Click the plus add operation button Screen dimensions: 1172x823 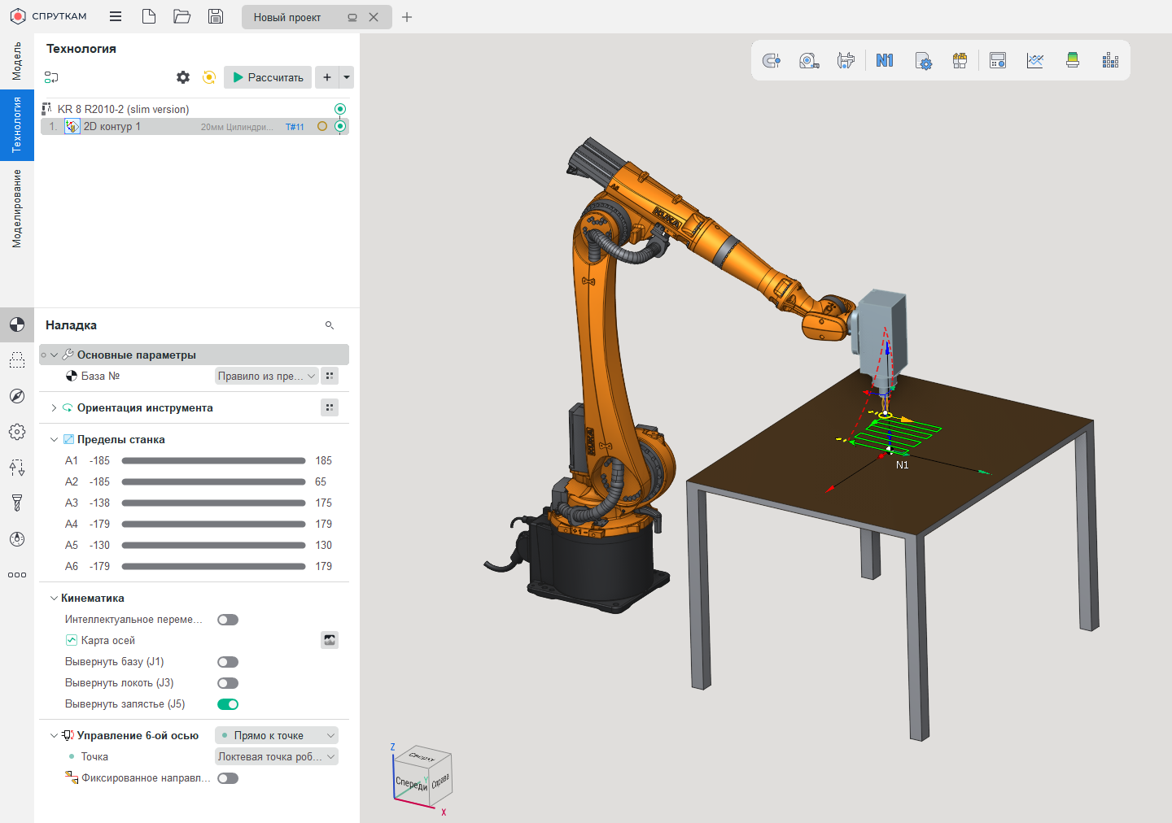[327, 77]
